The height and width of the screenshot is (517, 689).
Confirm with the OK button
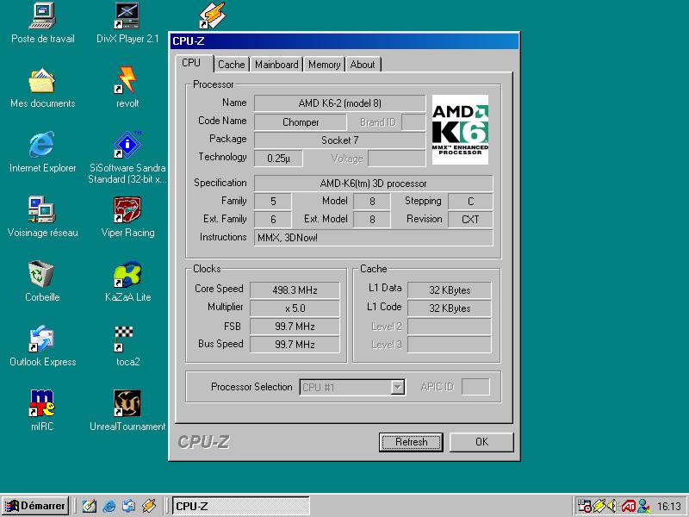[481, 442]
